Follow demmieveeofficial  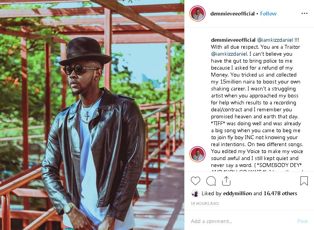click(268, 14)
